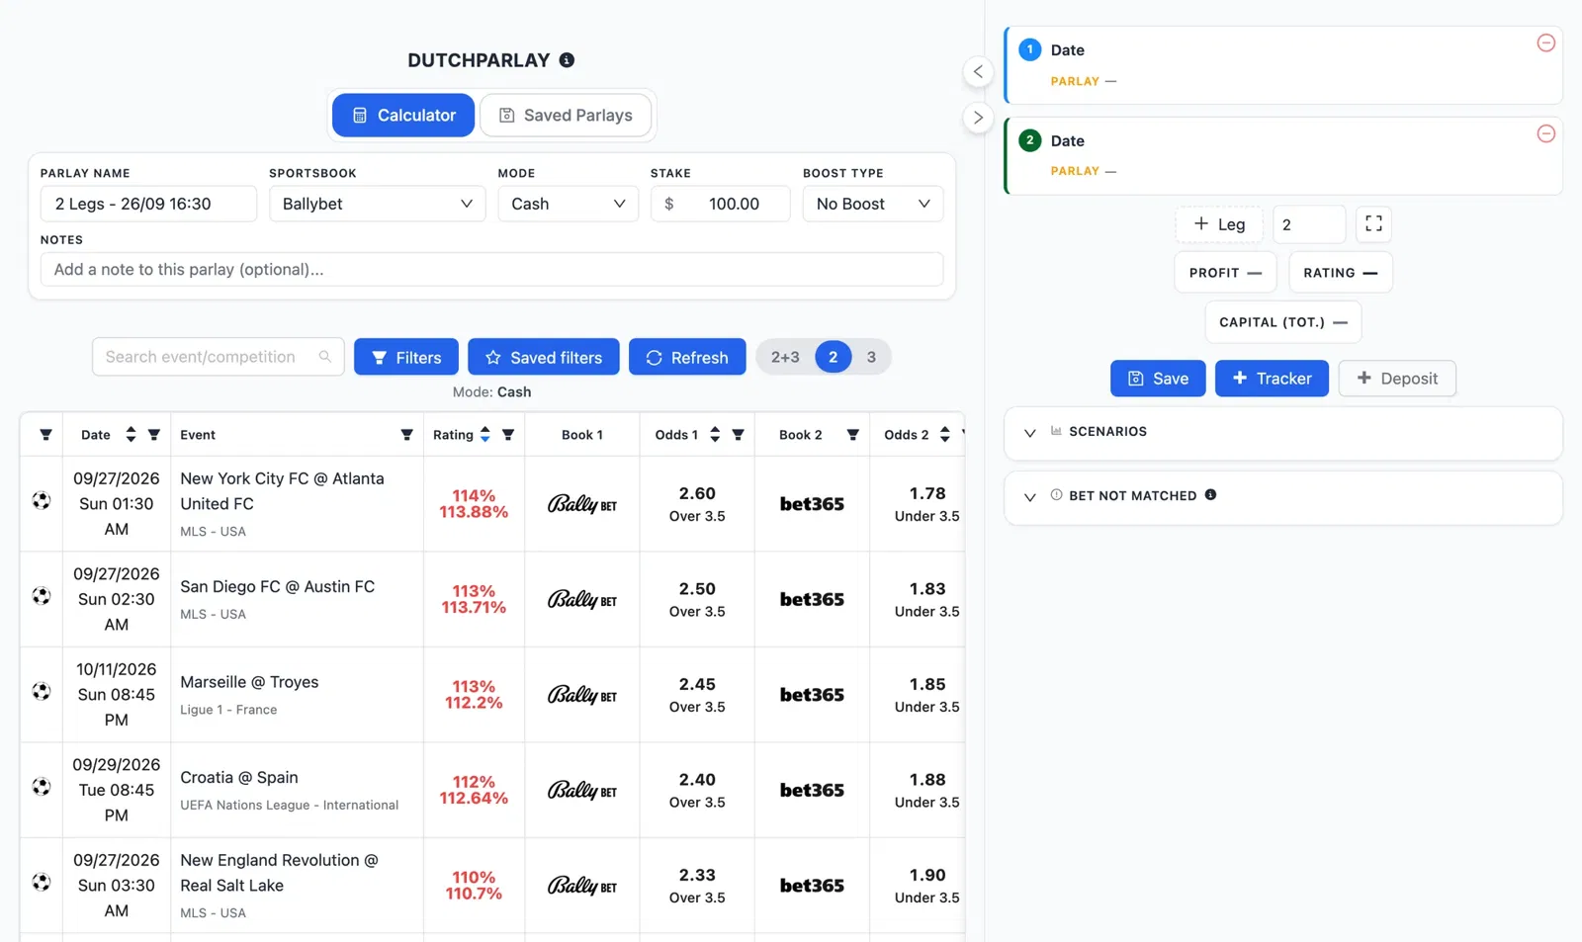Open the Boost Type dropdown
The image size is (1582, 942).
(x=873, y=204)
